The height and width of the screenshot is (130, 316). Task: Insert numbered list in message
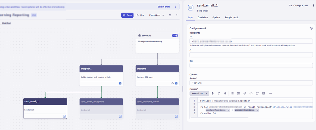(239, 93)
